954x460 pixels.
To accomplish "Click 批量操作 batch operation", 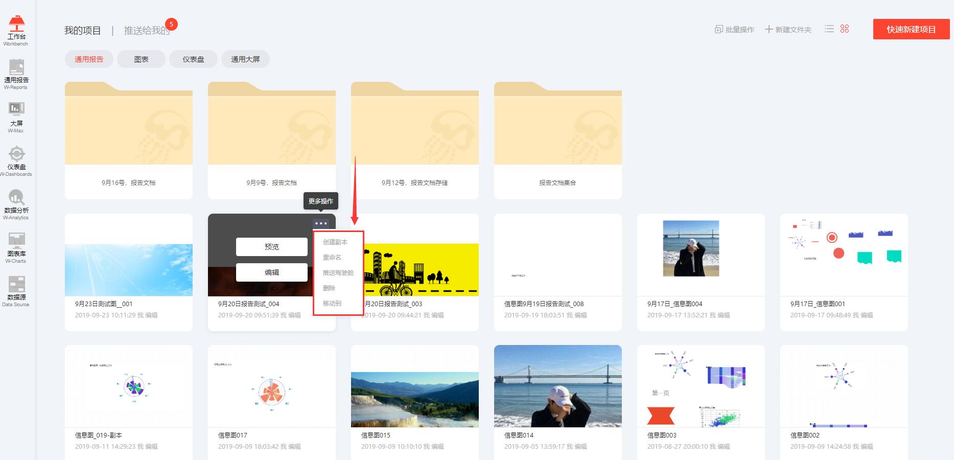I will click(x=734, y=30).
